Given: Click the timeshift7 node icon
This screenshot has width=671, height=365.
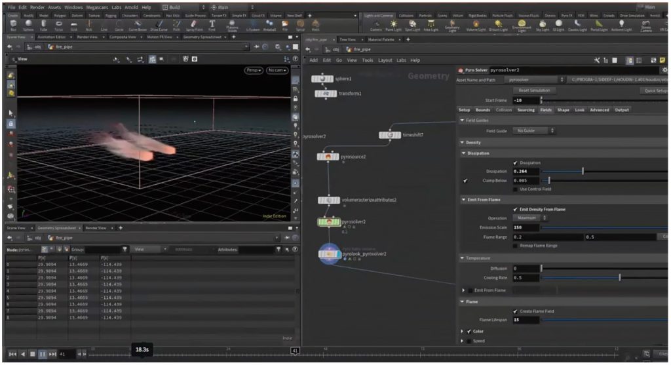Looking at the screenshot, I should pyautogui.click(x=390, y=135).
